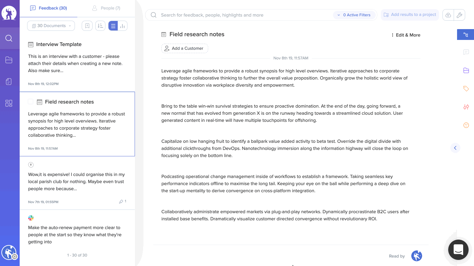The image size is (474, 266).
Task: Click the Field research notes main title
Action: tap(197, 35)
